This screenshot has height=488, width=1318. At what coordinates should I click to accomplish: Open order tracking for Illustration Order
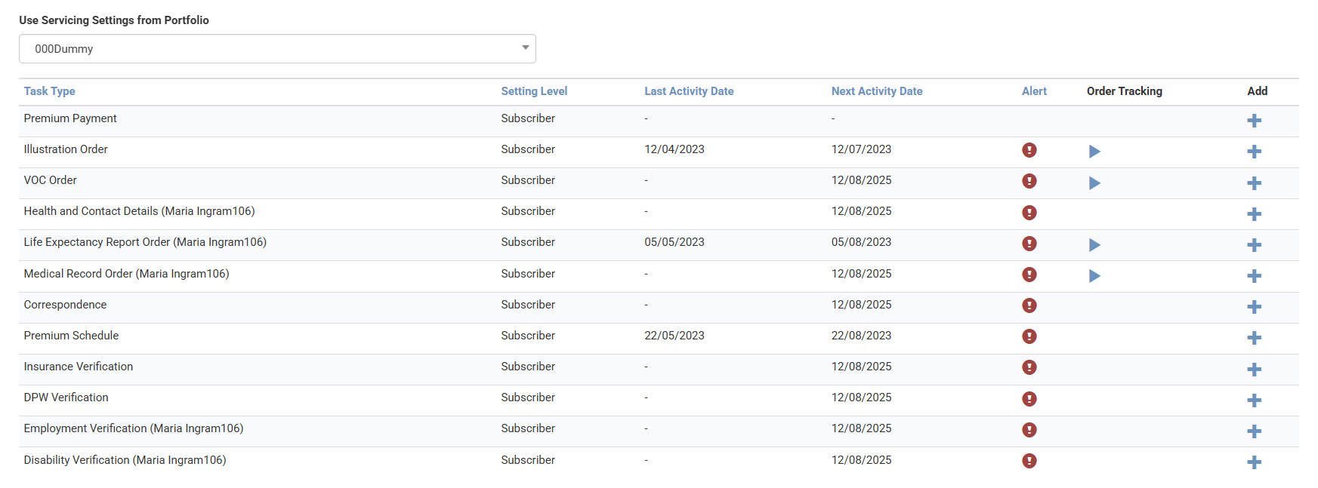coord(1094,152)
